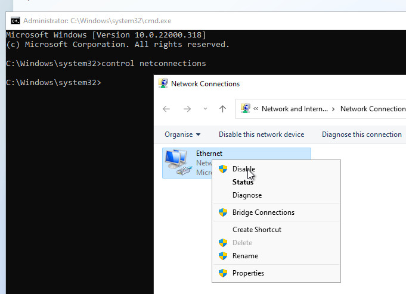The width and height of the screenshot is (406, 294).
Task: Open the Organise dropdown menu
Action: pyautogui.click(x=182, y=135)
